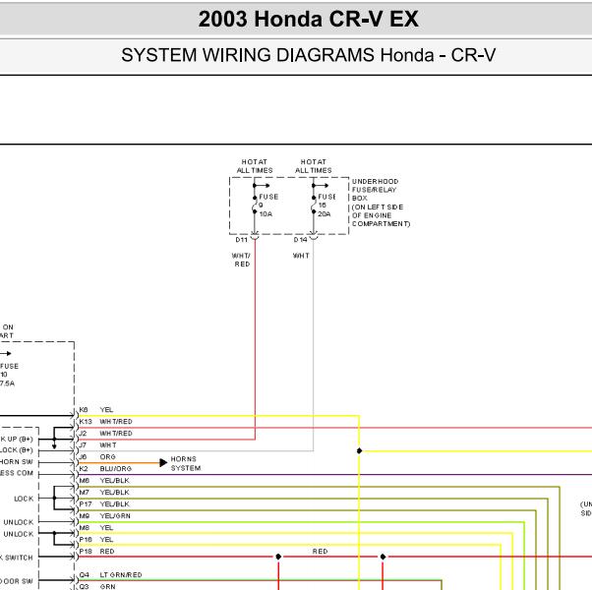The width and height of the screenshot is (592, 590).
Task: Click the M9 pin label
Action: tap(85, 515)
